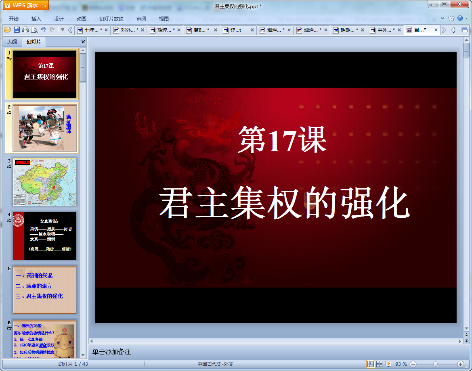Screen dimensions: 472x371
Task: Select slide 4 thumbnail 女真溯源
Action: tap(44, 236)
